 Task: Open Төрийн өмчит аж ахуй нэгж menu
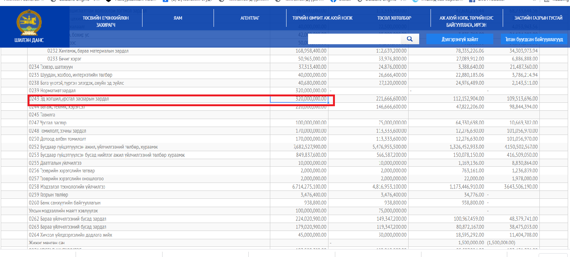[x=322, y=18]
